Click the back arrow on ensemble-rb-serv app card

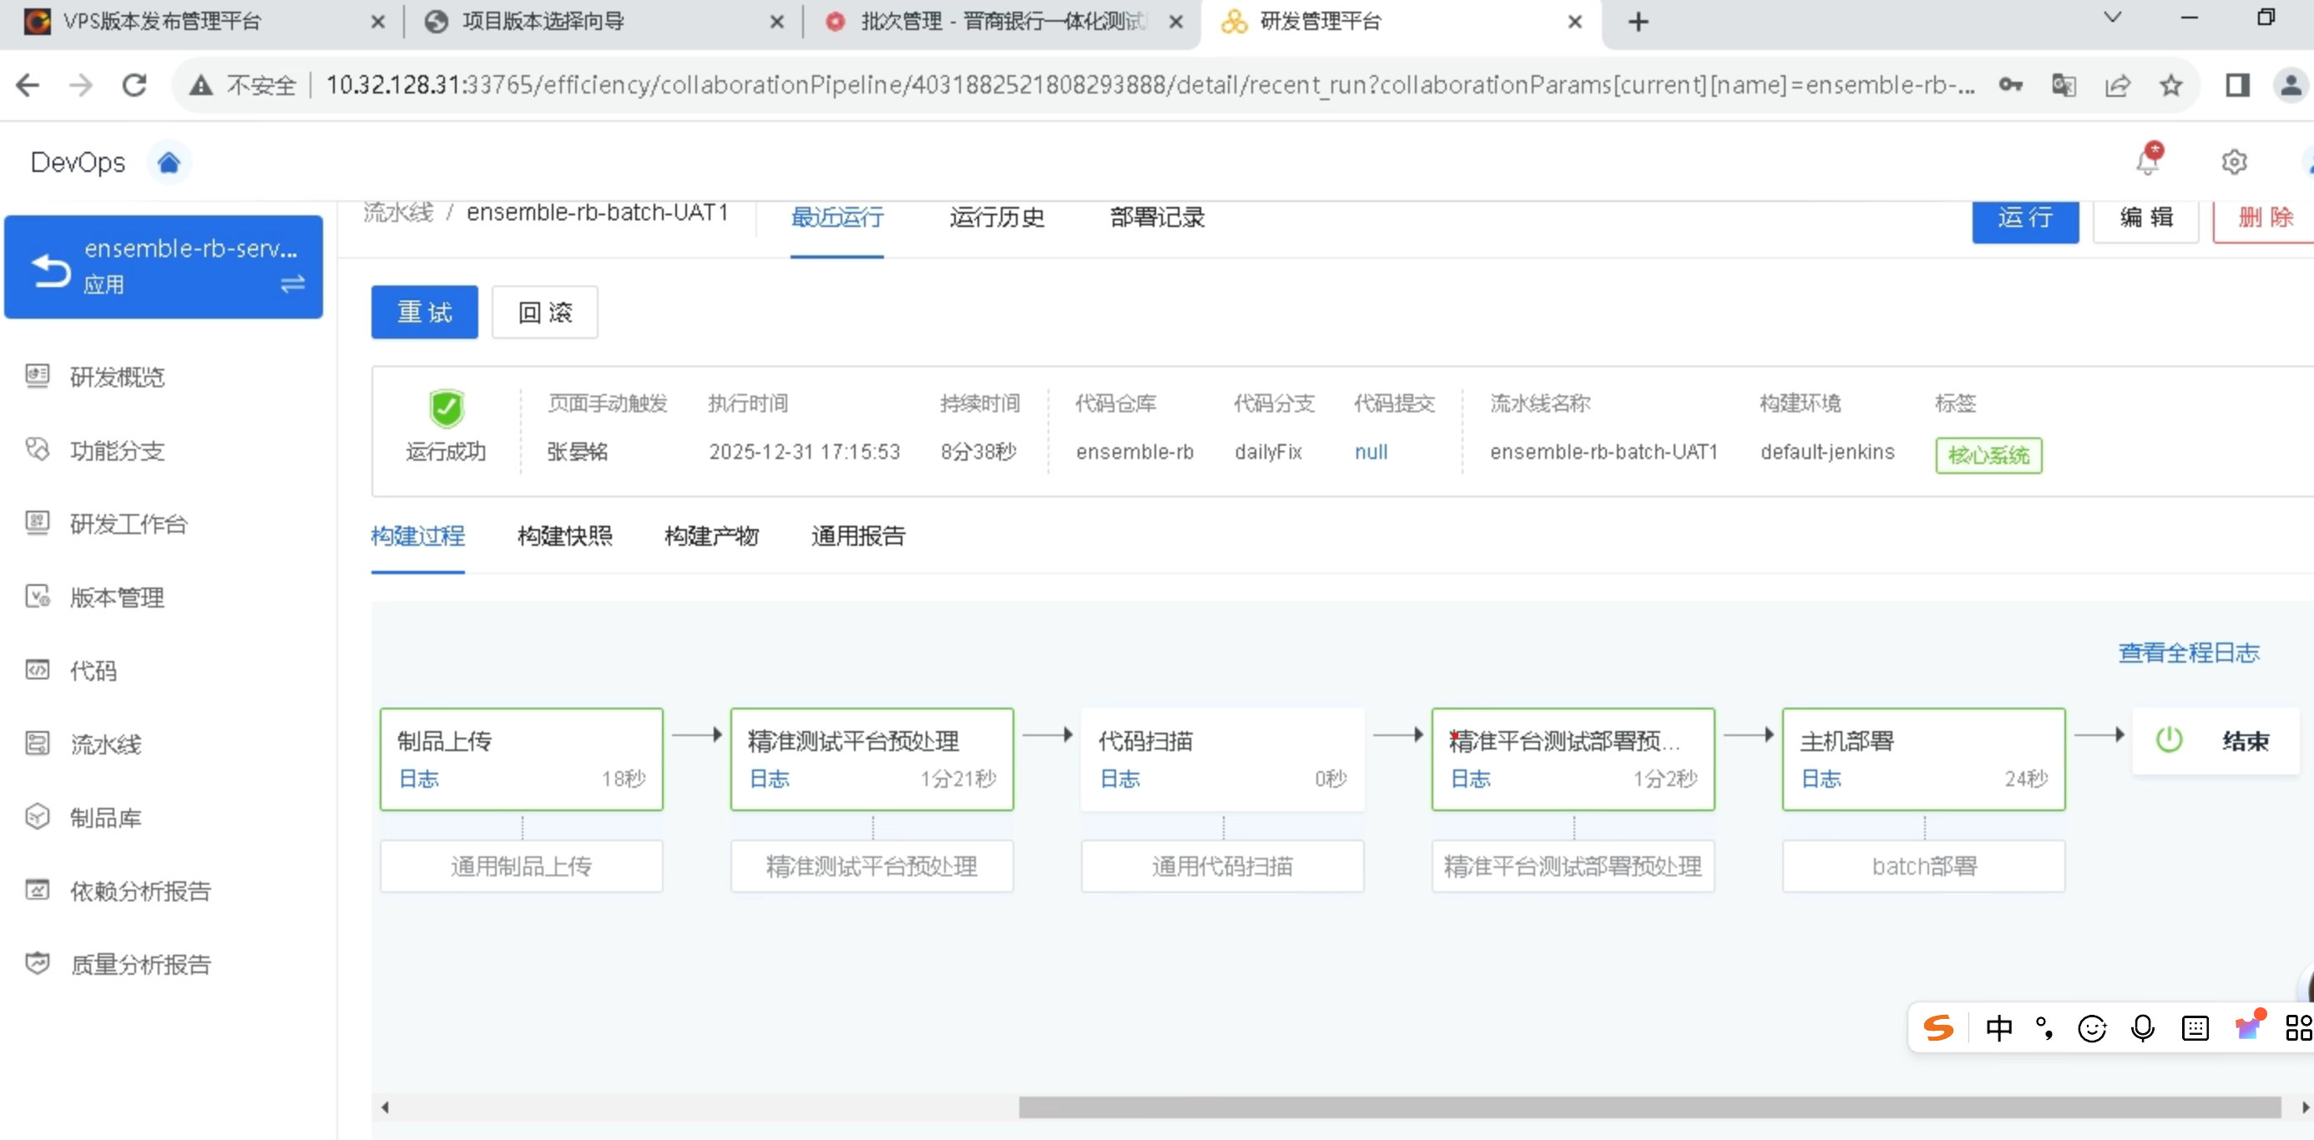[50, 270]
